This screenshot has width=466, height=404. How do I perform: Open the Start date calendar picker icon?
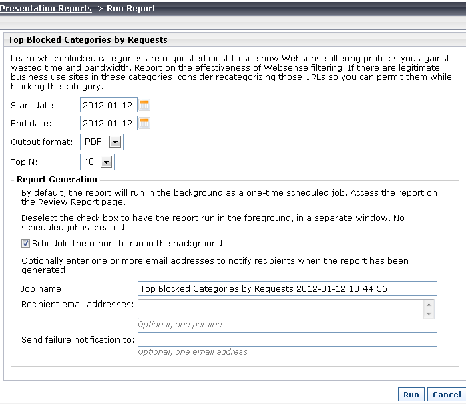point(144,105)
